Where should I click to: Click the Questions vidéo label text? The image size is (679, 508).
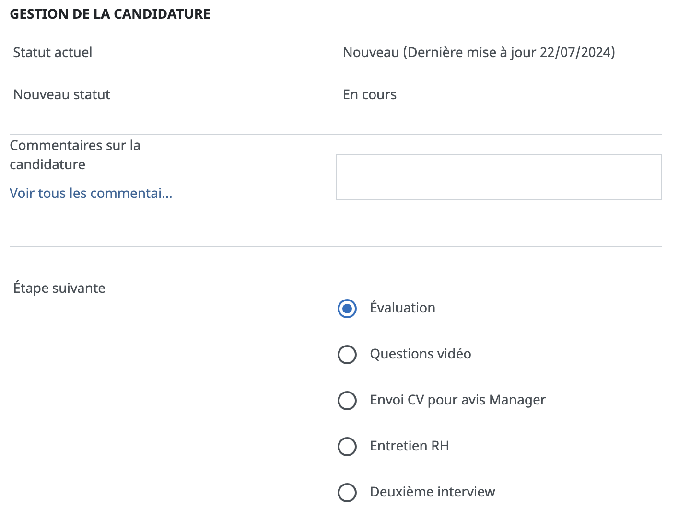pos(420,354)
